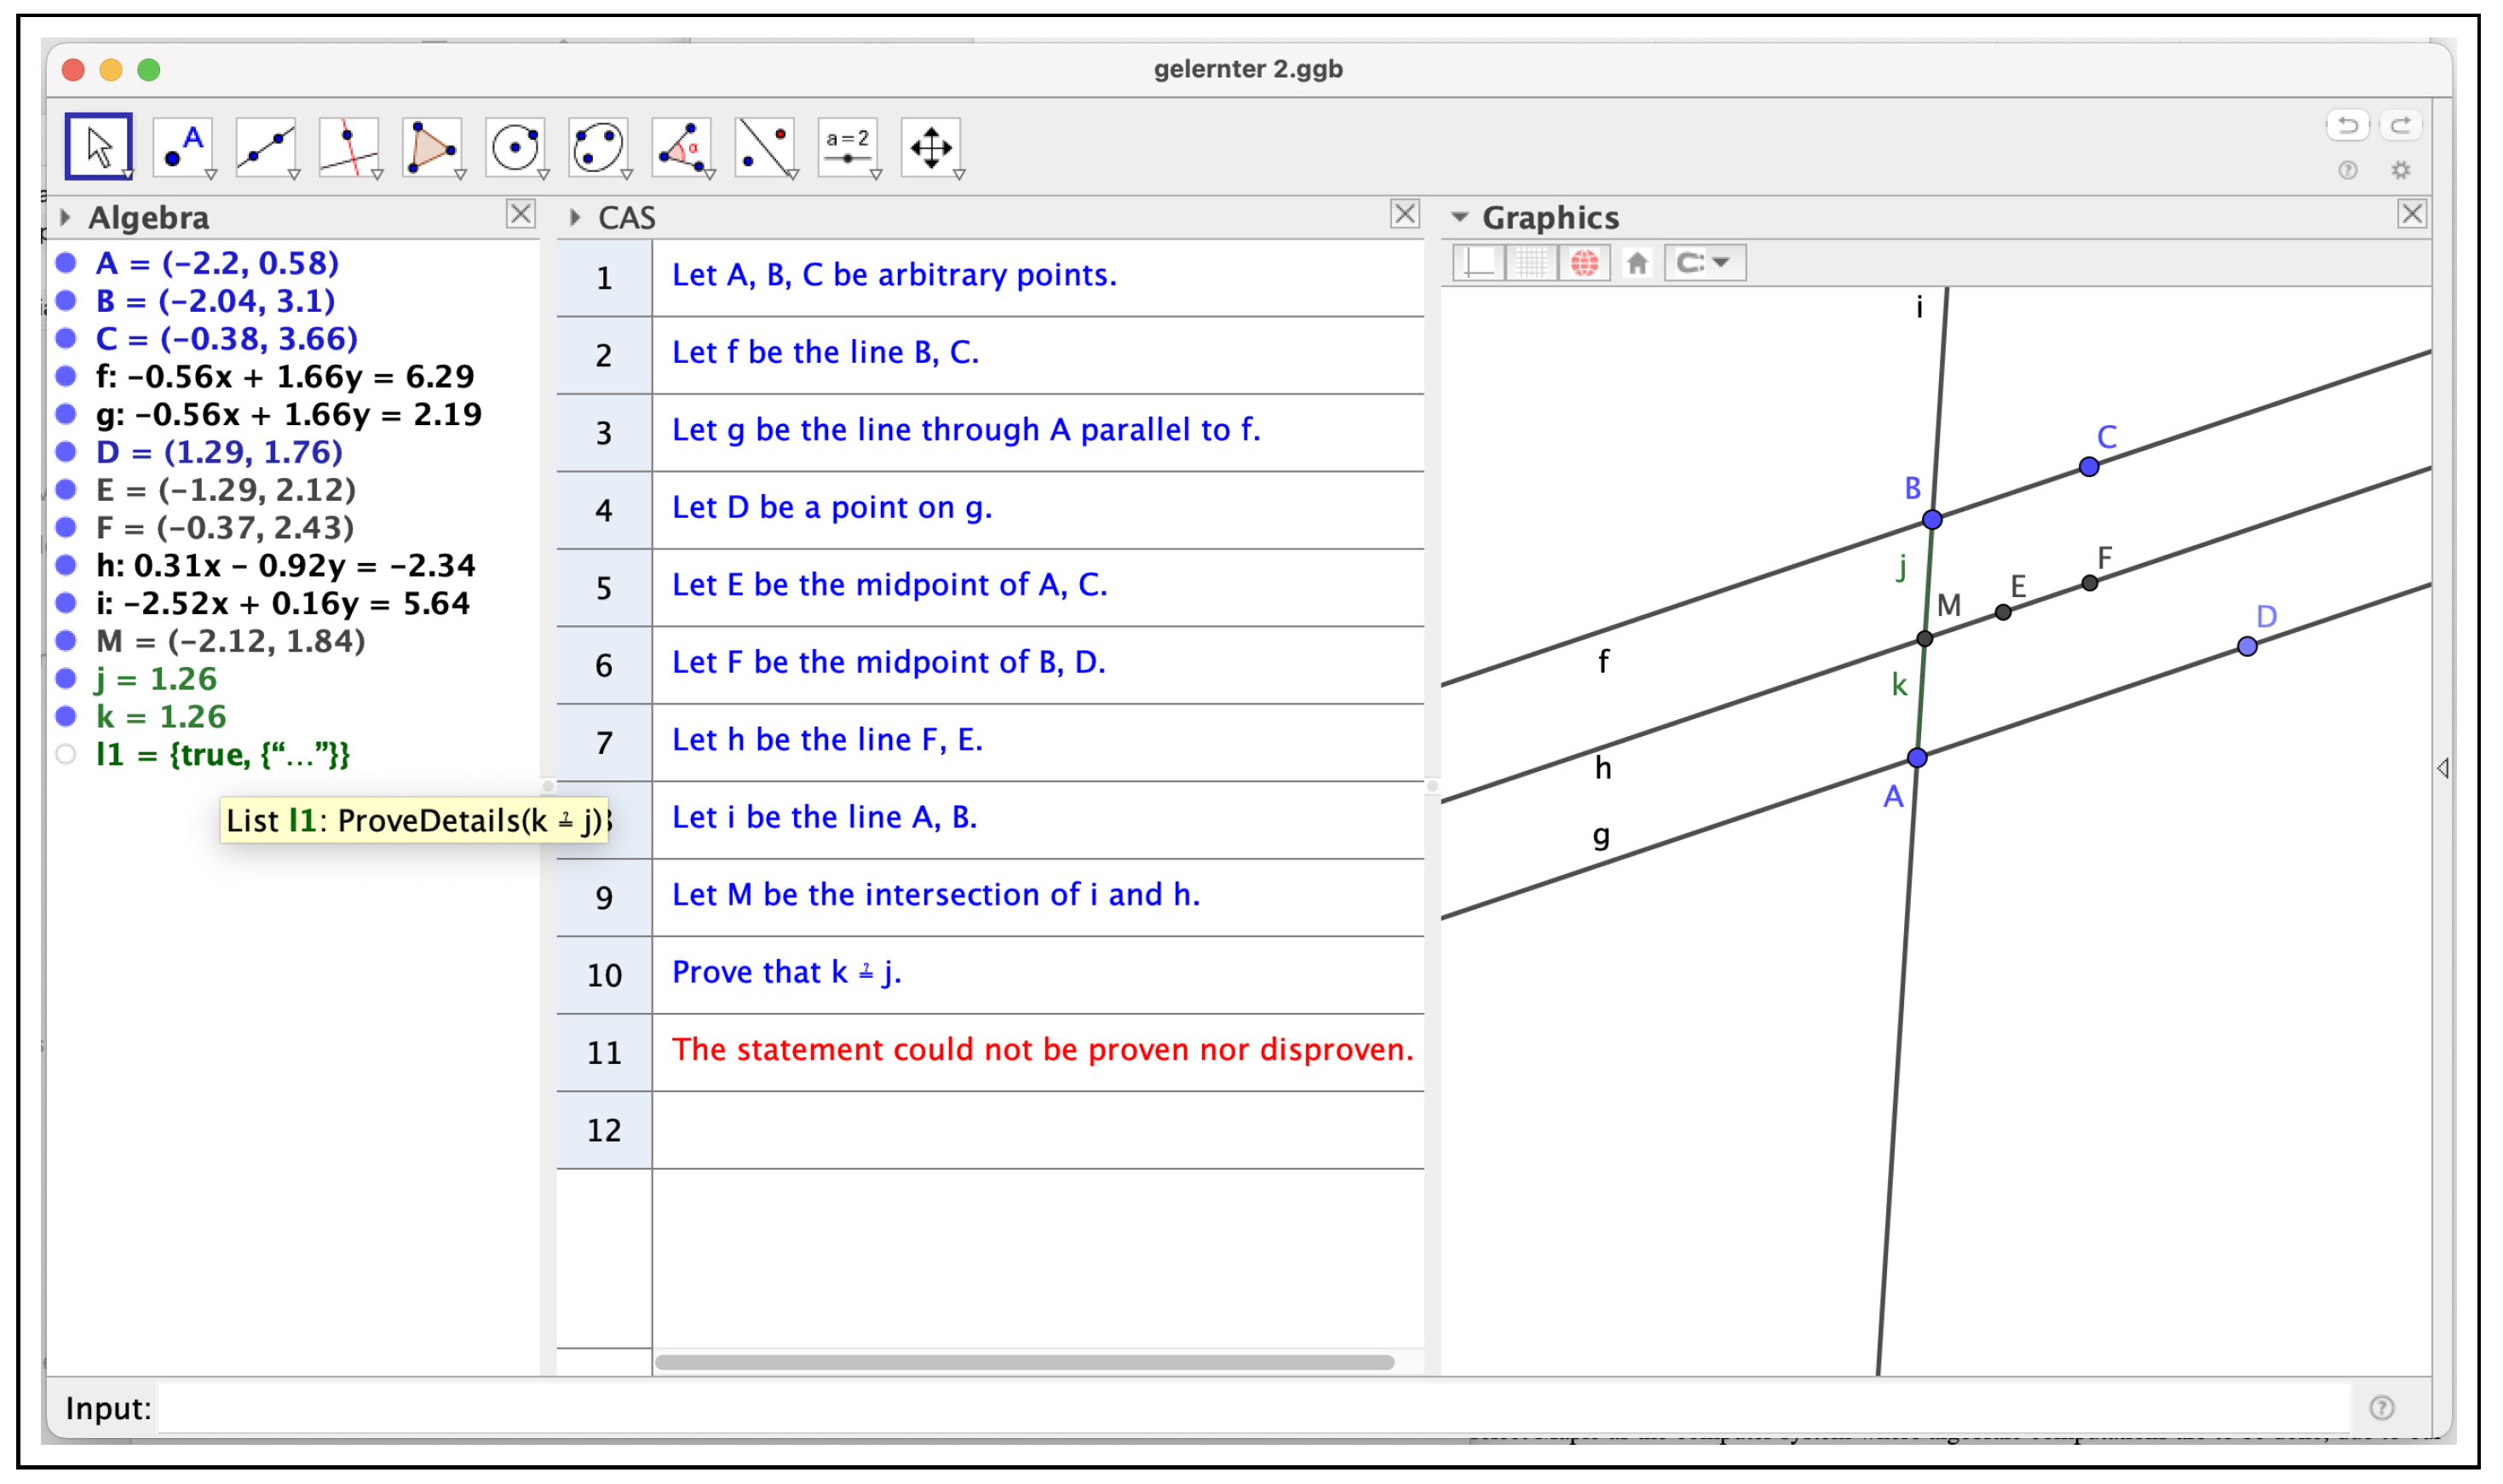Expand the Algebra panel style bar
Screen dimensions: 2503x1484
coord(65,217)
